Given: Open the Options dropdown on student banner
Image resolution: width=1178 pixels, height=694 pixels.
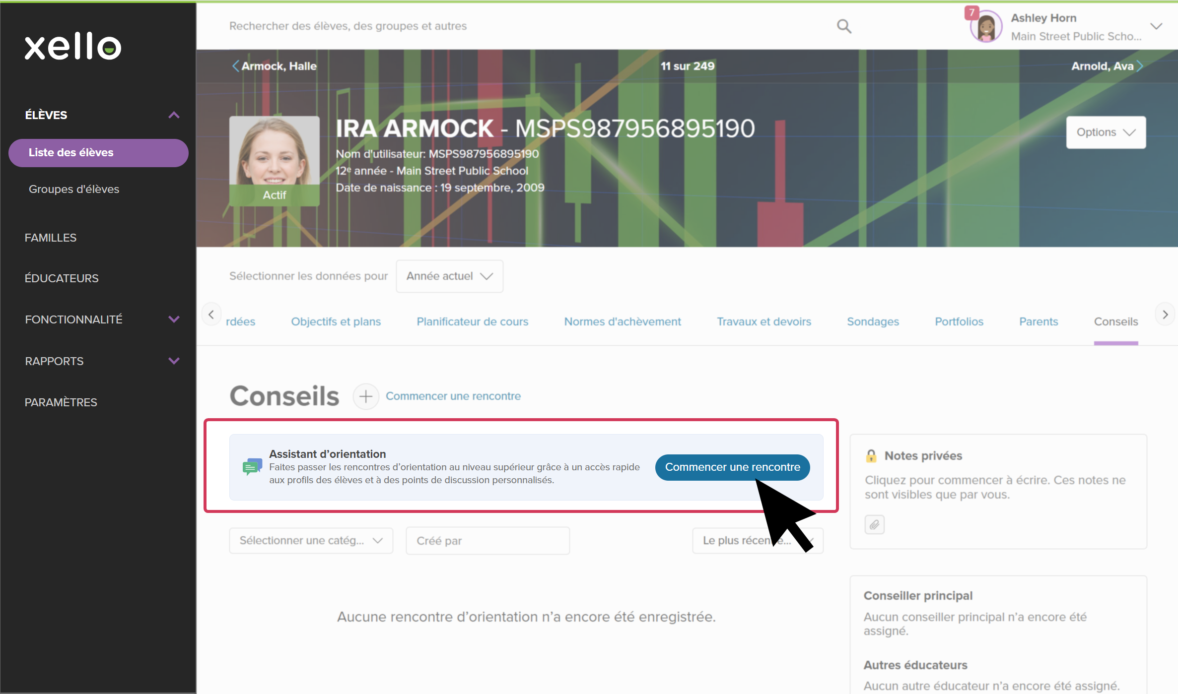Looking at the screenshot, I should [x=1106, y=132].
